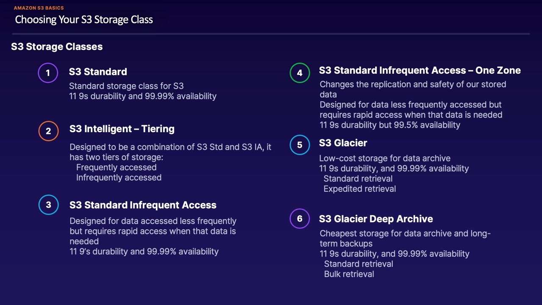The image size is (542, 305).
Task: Select the blue number 3 circle
Action: pos(48,205)
